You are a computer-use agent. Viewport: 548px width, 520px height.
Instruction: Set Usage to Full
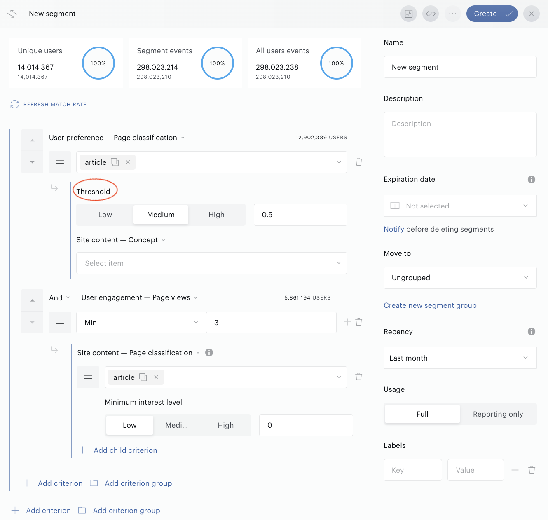pyautogui.click(x=422, y=414)
